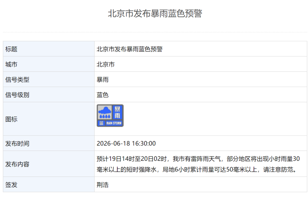The height and width of the screenshot is (198, 308).
Task: Click the 信号类型 label cell
Action: tap(49, 79)
